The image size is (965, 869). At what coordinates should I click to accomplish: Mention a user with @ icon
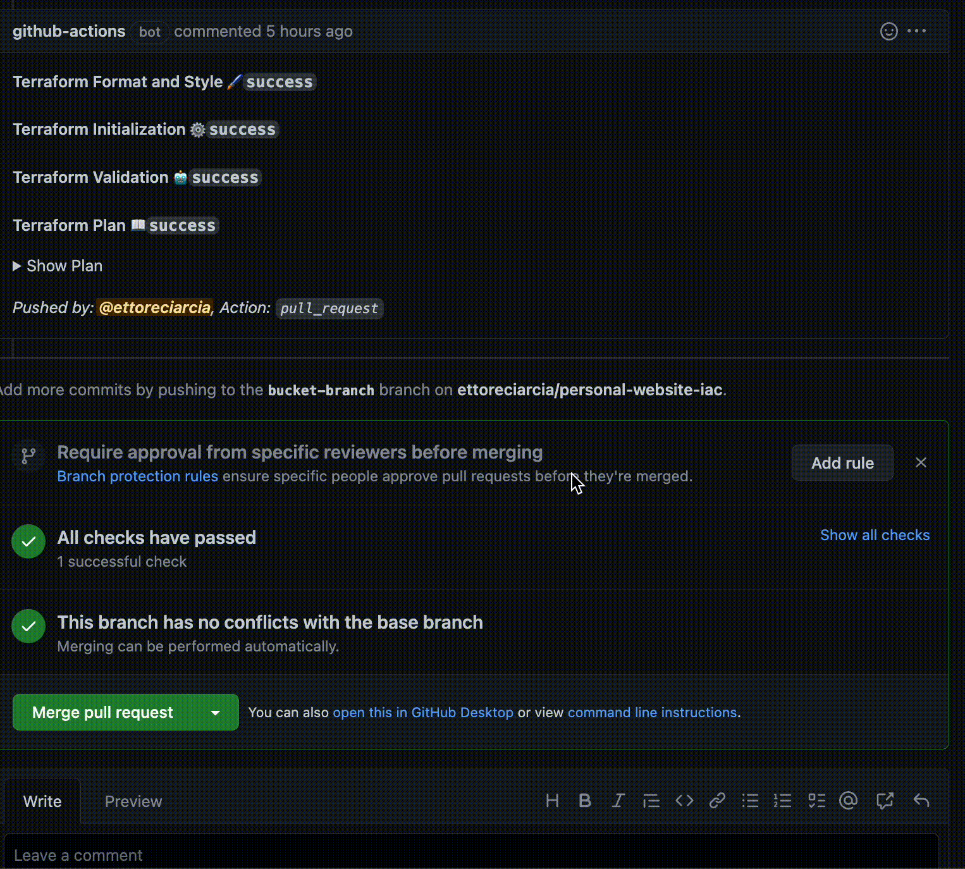click(848, 801)
